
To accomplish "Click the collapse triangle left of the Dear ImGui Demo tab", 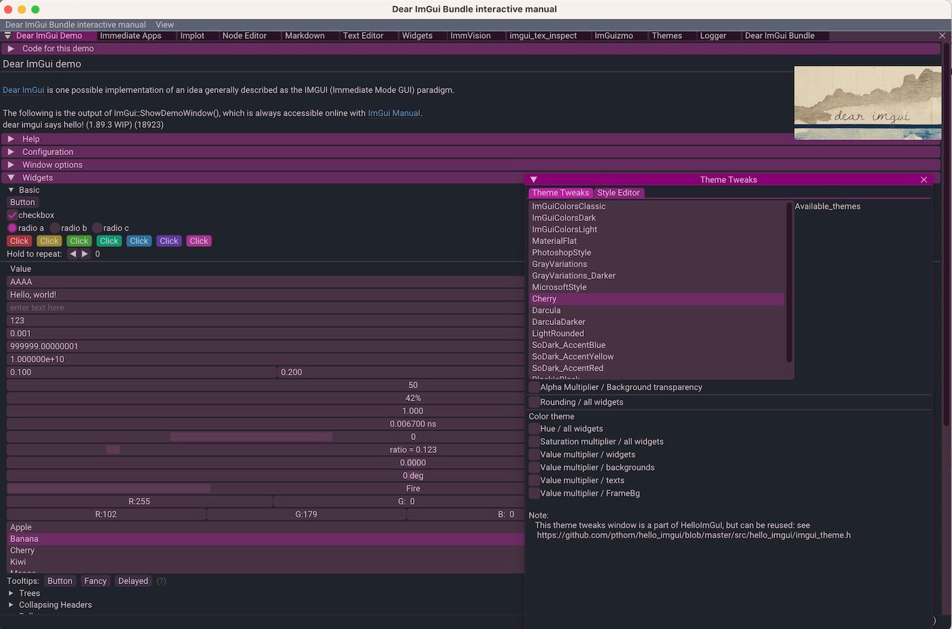I will (7, 35).
